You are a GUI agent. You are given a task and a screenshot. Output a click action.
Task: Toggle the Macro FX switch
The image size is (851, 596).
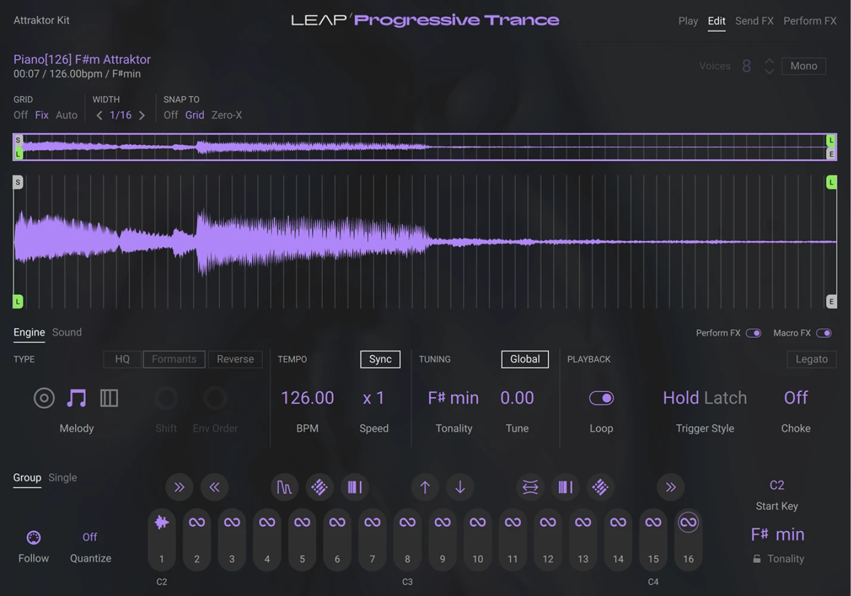pyautogui.click(x=825, y=333)
